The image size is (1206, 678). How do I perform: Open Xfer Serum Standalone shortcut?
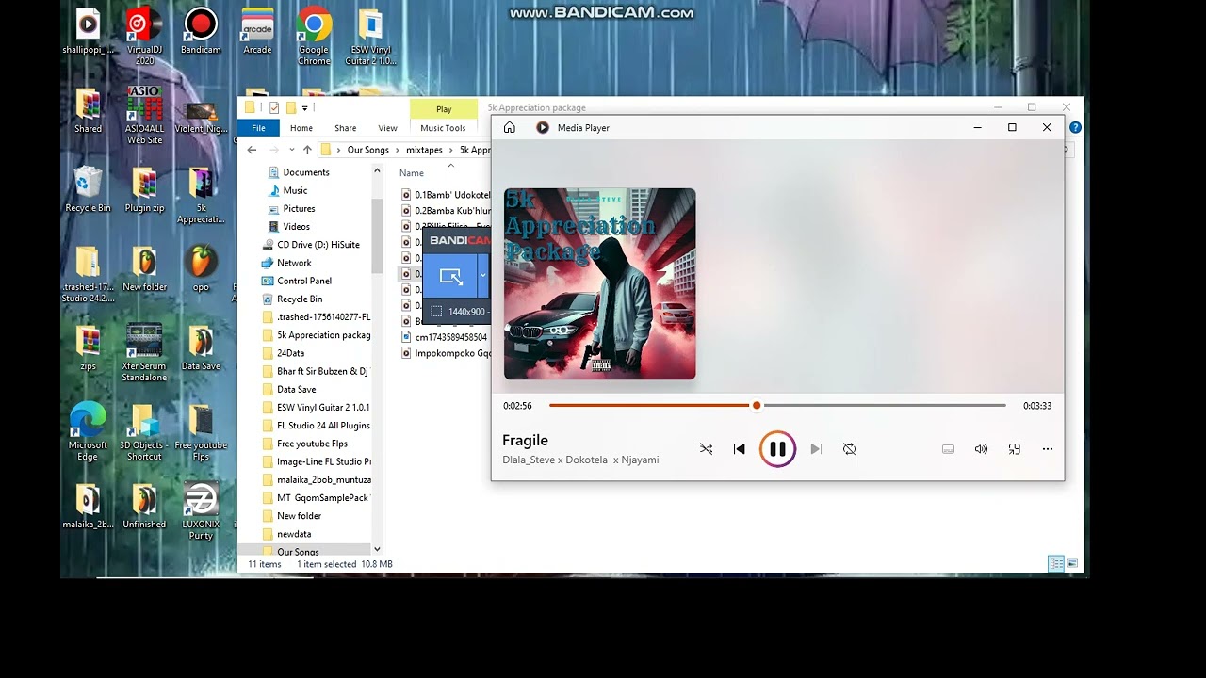click(x=144, y=353)
